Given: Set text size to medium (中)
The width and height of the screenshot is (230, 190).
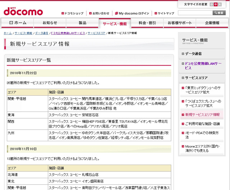Looking at the screenshot, I should (216, 4).
